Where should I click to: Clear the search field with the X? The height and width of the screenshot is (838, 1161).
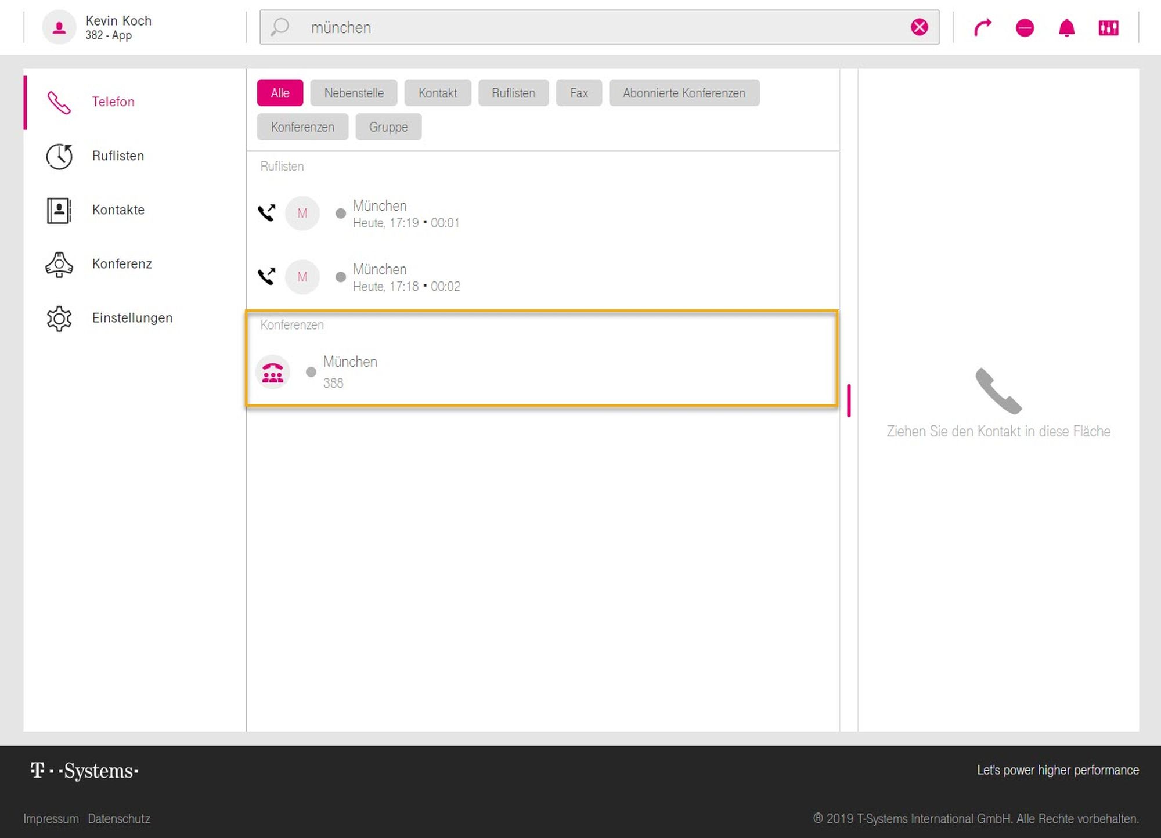point(919,27)
